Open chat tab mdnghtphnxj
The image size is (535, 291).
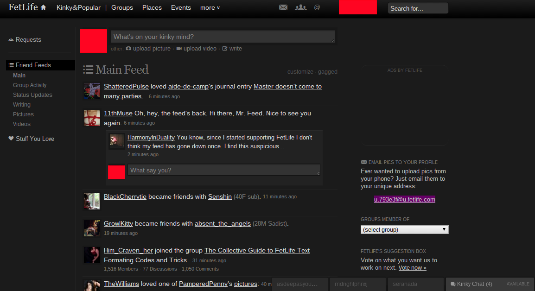tap(358, 284)
